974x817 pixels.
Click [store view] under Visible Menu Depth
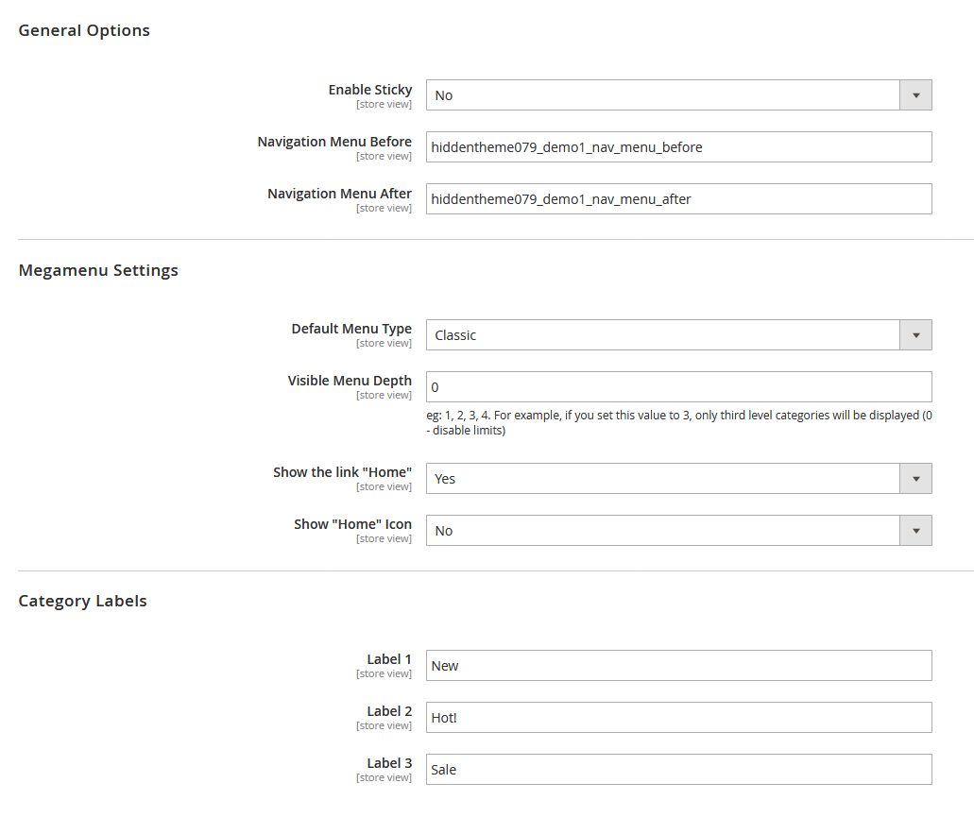click(x=384, y=394)
